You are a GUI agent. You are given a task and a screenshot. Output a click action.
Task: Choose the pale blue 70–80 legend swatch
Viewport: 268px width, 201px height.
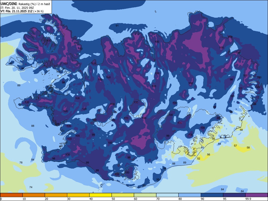point(167,195)
